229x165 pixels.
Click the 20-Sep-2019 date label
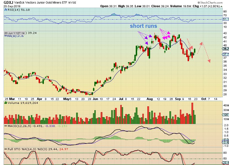pyautogui.click(x=12, y=6)
